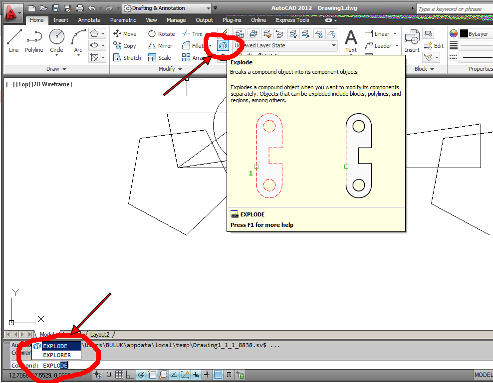Select the Circle draw tool
Screen dimensions: 493x383
[x=56, y=41]
